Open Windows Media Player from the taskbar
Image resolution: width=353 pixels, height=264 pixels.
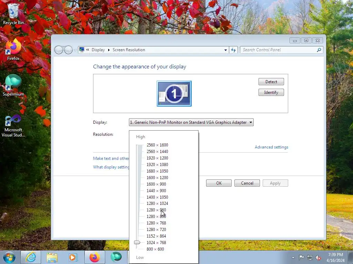[73, 257]
